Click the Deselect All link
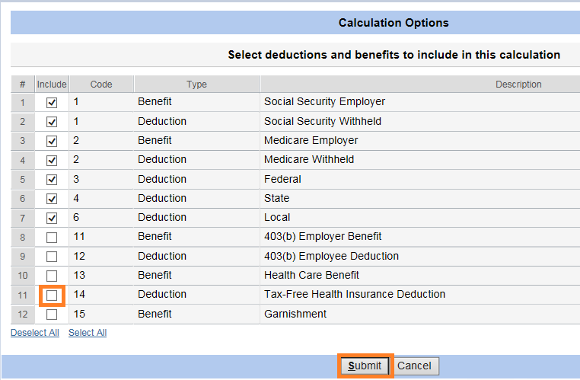The height and width of the screenshot is (380, 580). coord(35,333)
